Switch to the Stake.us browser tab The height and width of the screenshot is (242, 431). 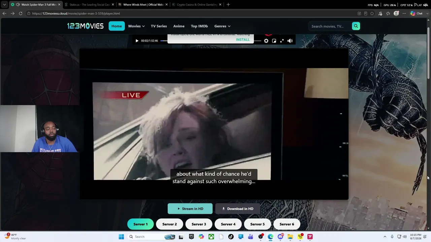point(89,5)
